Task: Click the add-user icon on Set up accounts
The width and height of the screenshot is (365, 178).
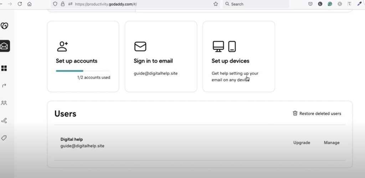Action: 62,47
